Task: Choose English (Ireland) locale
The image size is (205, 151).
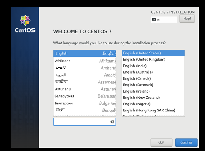Action: (x=153, y=91)
